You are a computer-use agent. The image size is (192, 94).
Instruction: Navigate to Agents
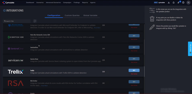[x=93, y=3]
